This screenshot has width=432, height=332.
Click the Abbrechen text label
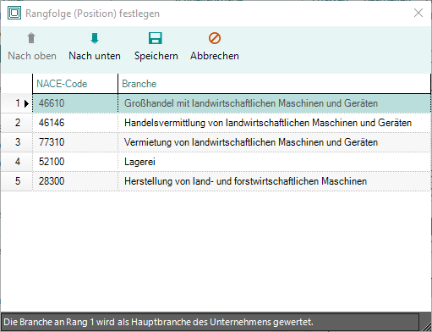(x=215, y=56)
